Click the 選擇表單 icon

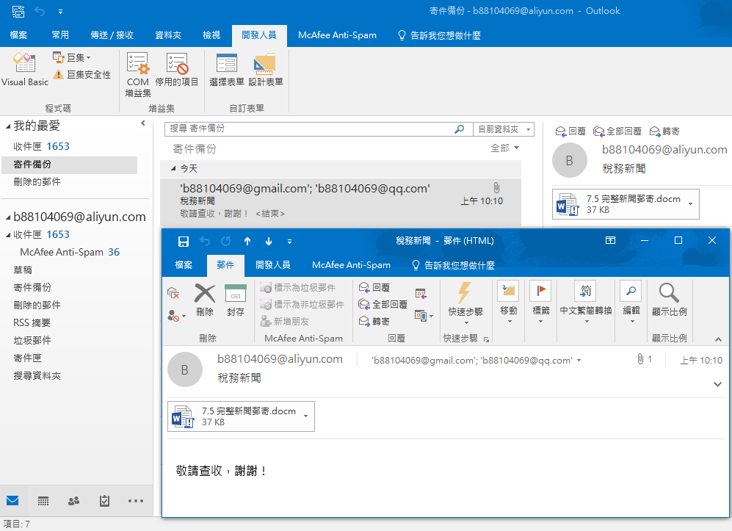[227, 63]
